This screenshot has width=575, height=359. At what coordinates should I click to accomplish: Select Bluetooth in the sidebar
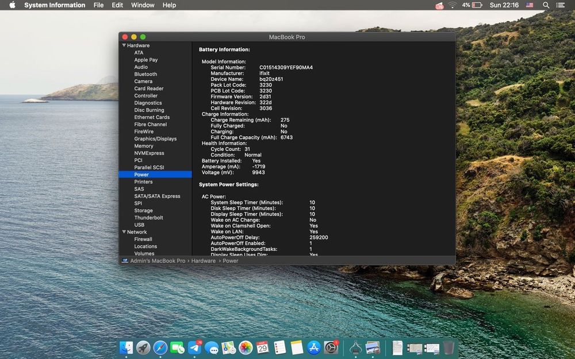tap(145, 74)
